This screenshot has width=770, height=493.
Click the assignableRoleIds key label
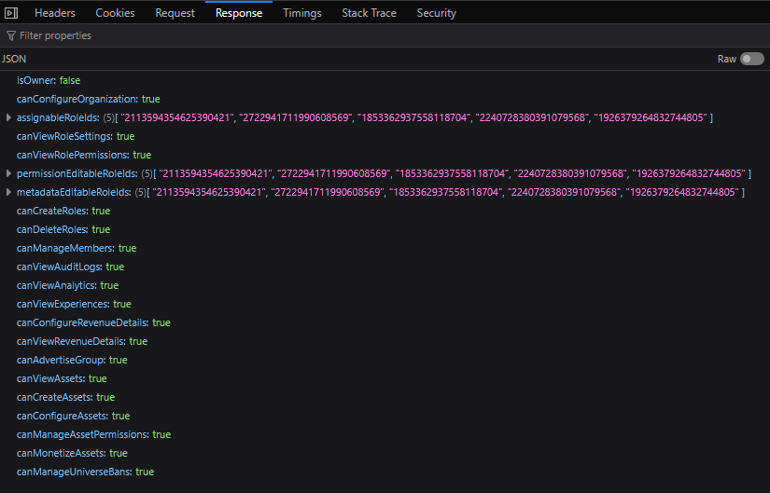click(58, 117)
